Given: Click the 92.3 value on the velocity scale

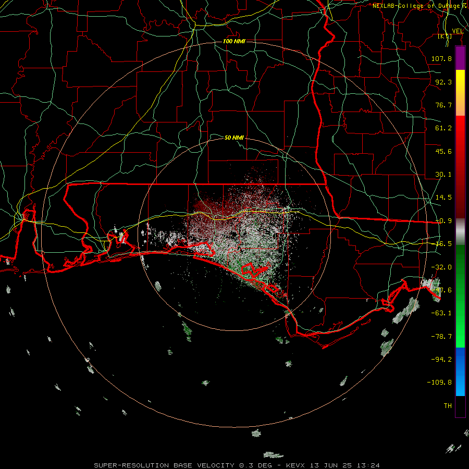Looking at the screenshot, I should coord(443,82).
